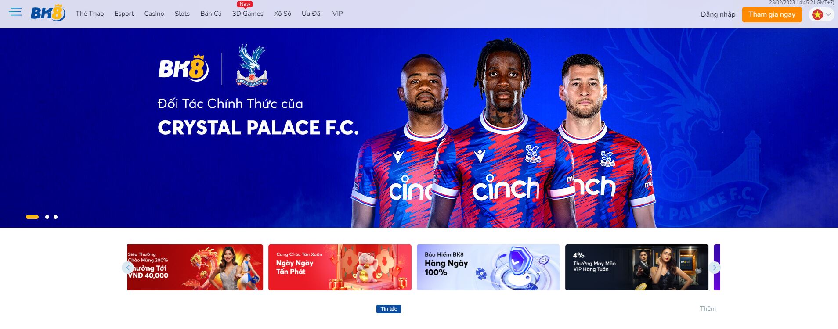Image resolution: width=838 pixels, height=329 pixels.
Task: Switch to the third banner slide dot
Action: tap(55, 217)
